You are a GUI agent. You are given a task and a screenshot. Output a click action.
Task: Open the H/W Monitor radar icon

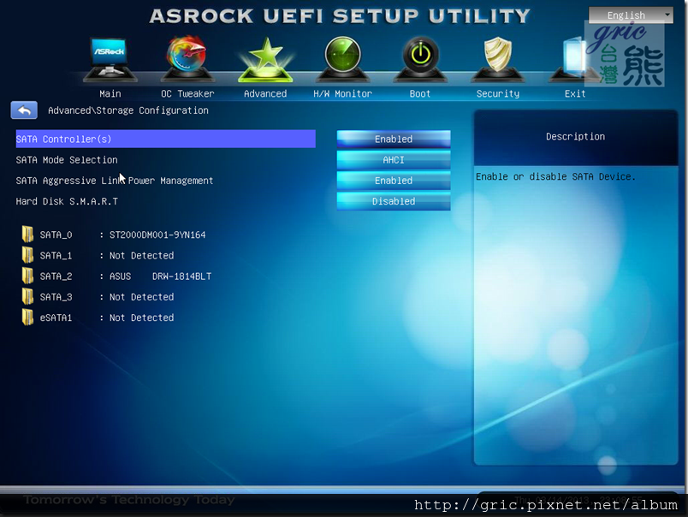click(x=342, y=60)
